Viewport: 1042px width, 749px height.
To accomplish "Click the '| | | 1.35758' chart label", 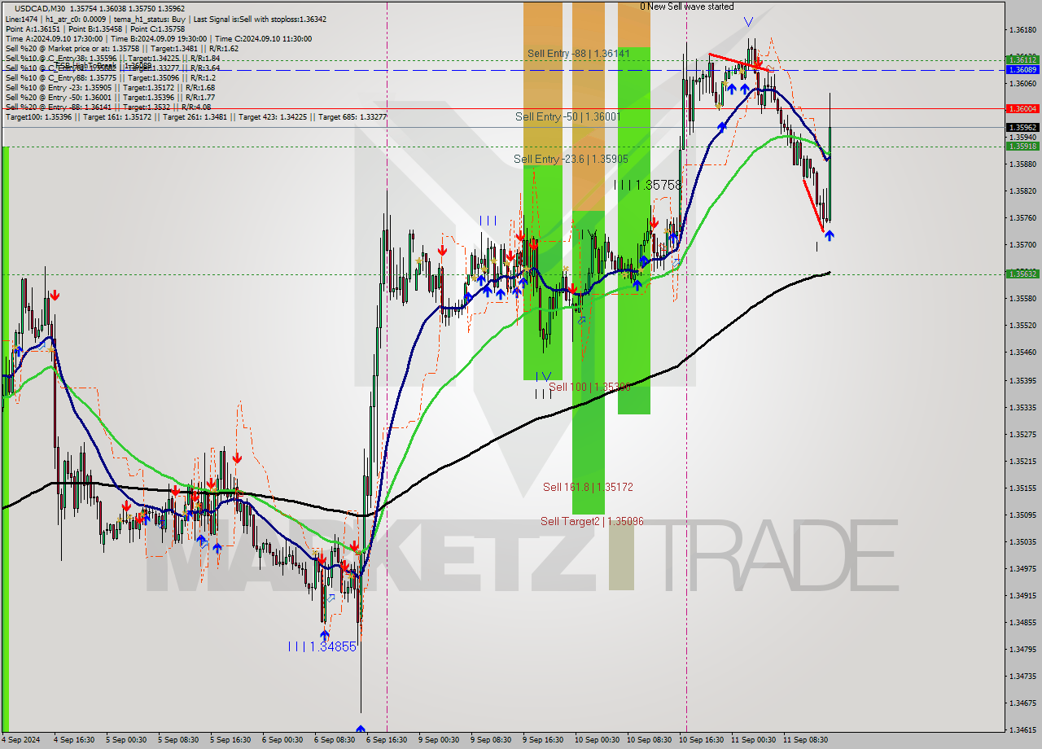I will pos(648,185).
